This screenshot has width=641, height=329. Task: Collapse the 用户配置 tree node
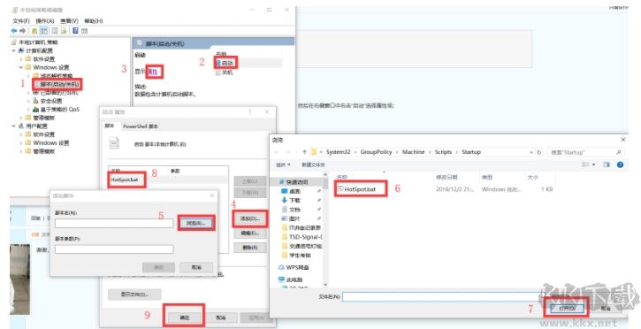point(14,126)
